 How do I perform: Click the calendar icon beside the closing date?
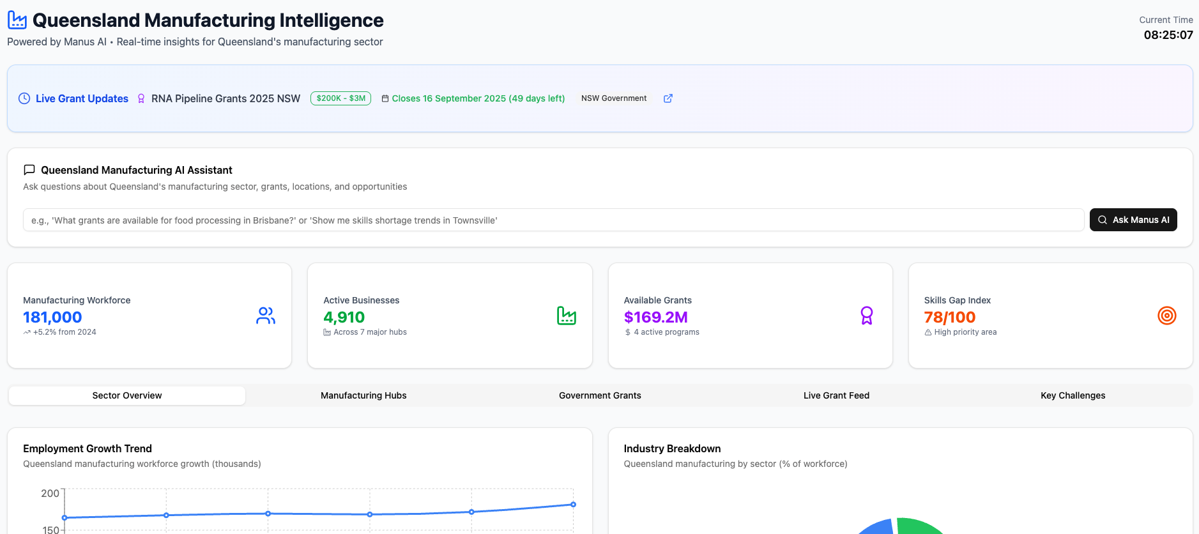(385, 98)
